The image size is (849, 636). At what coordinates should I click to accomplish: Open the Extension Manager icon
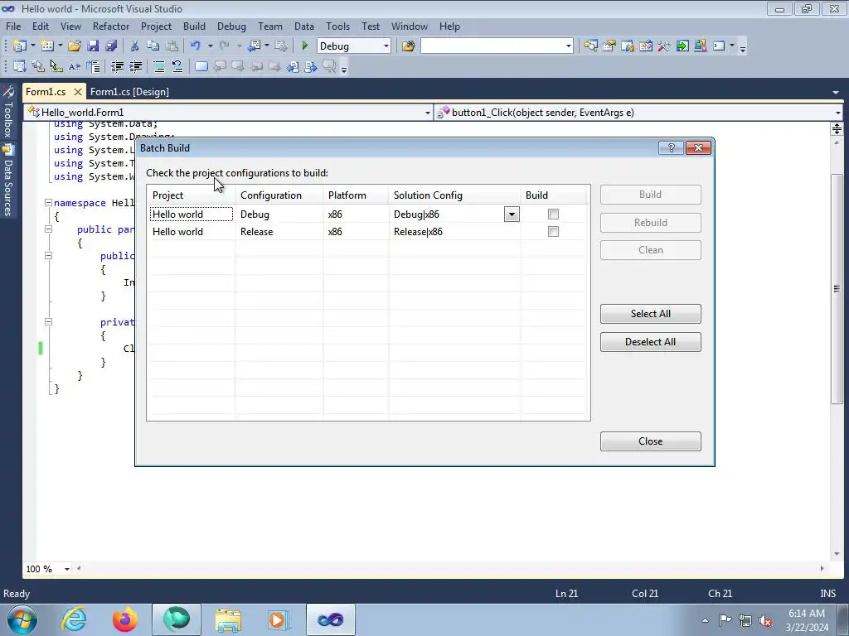[700, 46]
